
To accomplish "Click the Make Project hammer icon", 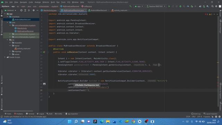I will pyautogui.click(x=130, y=6).
